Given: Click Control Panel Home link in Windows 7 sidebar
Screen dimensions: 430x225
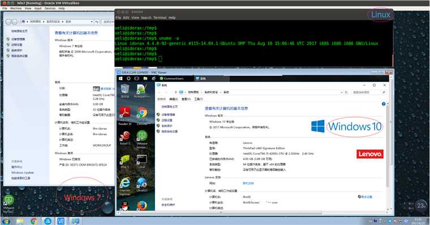Looking at the screenshot, I should (x=19, y=31).
